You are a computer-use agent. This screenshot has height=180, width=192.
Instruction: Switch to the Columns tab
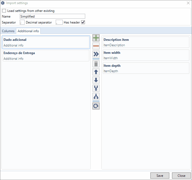point(8,31)
